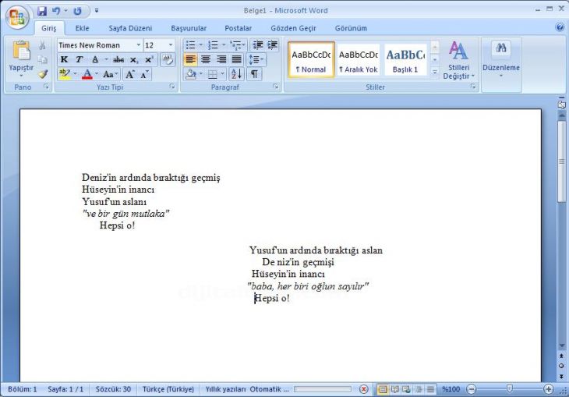Image resolution: width=569 pixels, height=397 pixels.
Task: Toggle italic T formatting
Action: coord(79,59)
